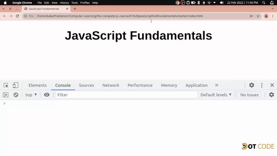Viewport: 277px width, 156px height.
Task: Click the address bar URL
Action: click(x=120, y=16)
